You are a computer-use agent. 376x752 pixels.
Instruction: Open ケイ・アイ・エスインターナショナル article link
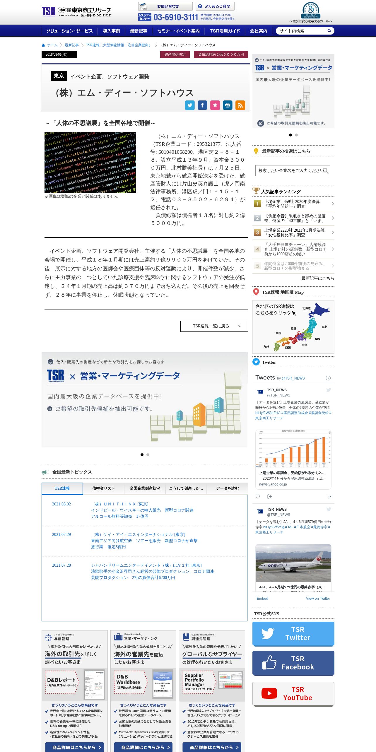(x=138, y=534)
